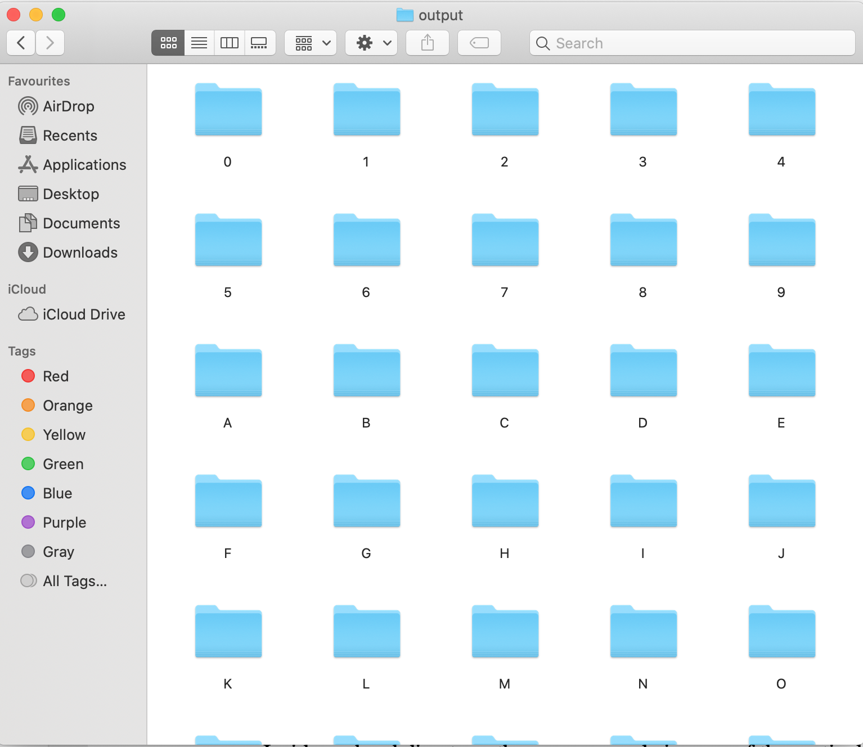Select the folder named 2

pos(505,110)
